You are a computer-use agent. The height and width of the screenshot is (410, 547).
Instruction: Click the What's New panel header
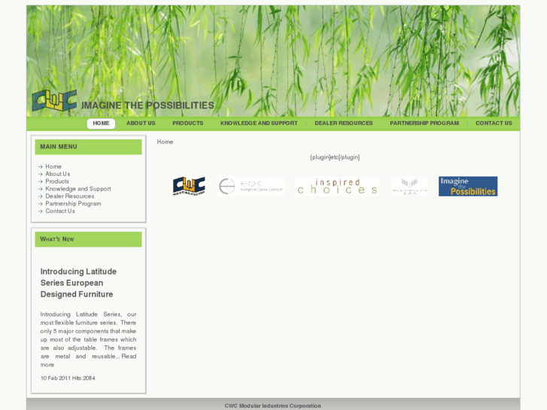point(88,239)
